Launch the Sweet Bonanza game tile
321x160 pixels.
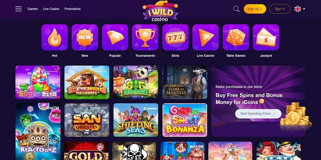tap(185, 120)
